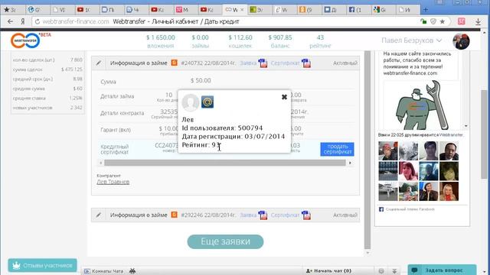Open the Заявка PDF icon of loan #292246

[263, 215]
